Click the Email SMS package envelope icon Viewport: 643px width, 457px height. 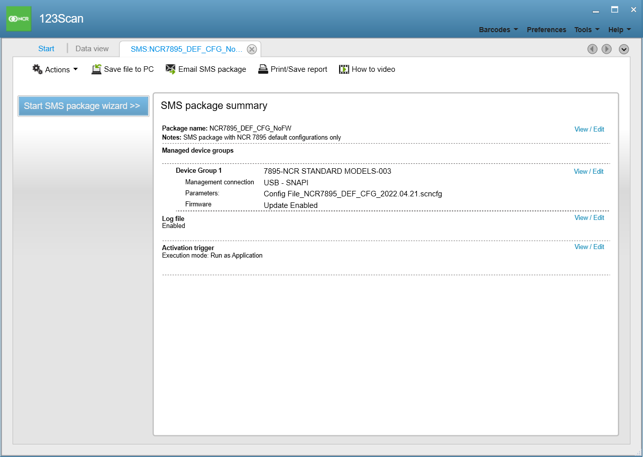pos(171,69)
